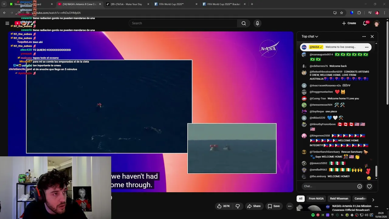Image resolution: width=389 pixels, height=219 pixels.
Task: Select the All filter chip
Action: [301, 199]
